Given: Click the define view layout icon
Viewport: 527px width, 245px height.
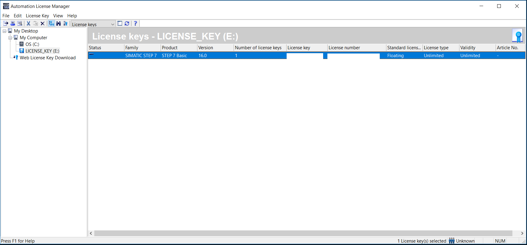Looking at the screenshot, I should (x=120, y=23).
